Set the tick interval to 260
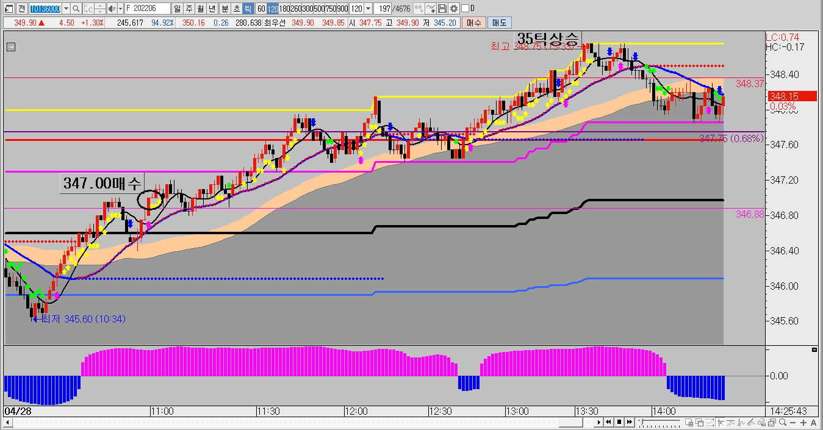The height and width of the screenshot is (430, 823). [x=296, y=9]
